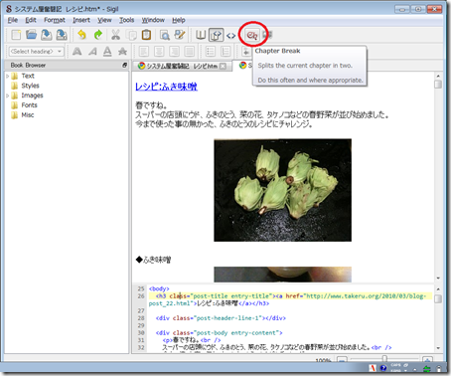Viewport: 451px width, 376px height.
Task: Switch to the システム屋奮戦記 レシピ.htm tab
Action: point(182,66)
